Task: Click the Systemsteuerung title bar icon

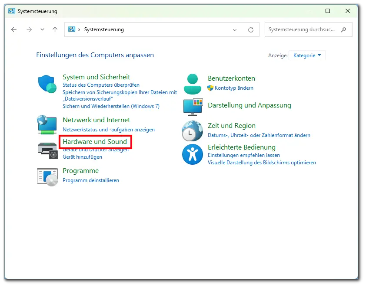Action: coord(12,11)
